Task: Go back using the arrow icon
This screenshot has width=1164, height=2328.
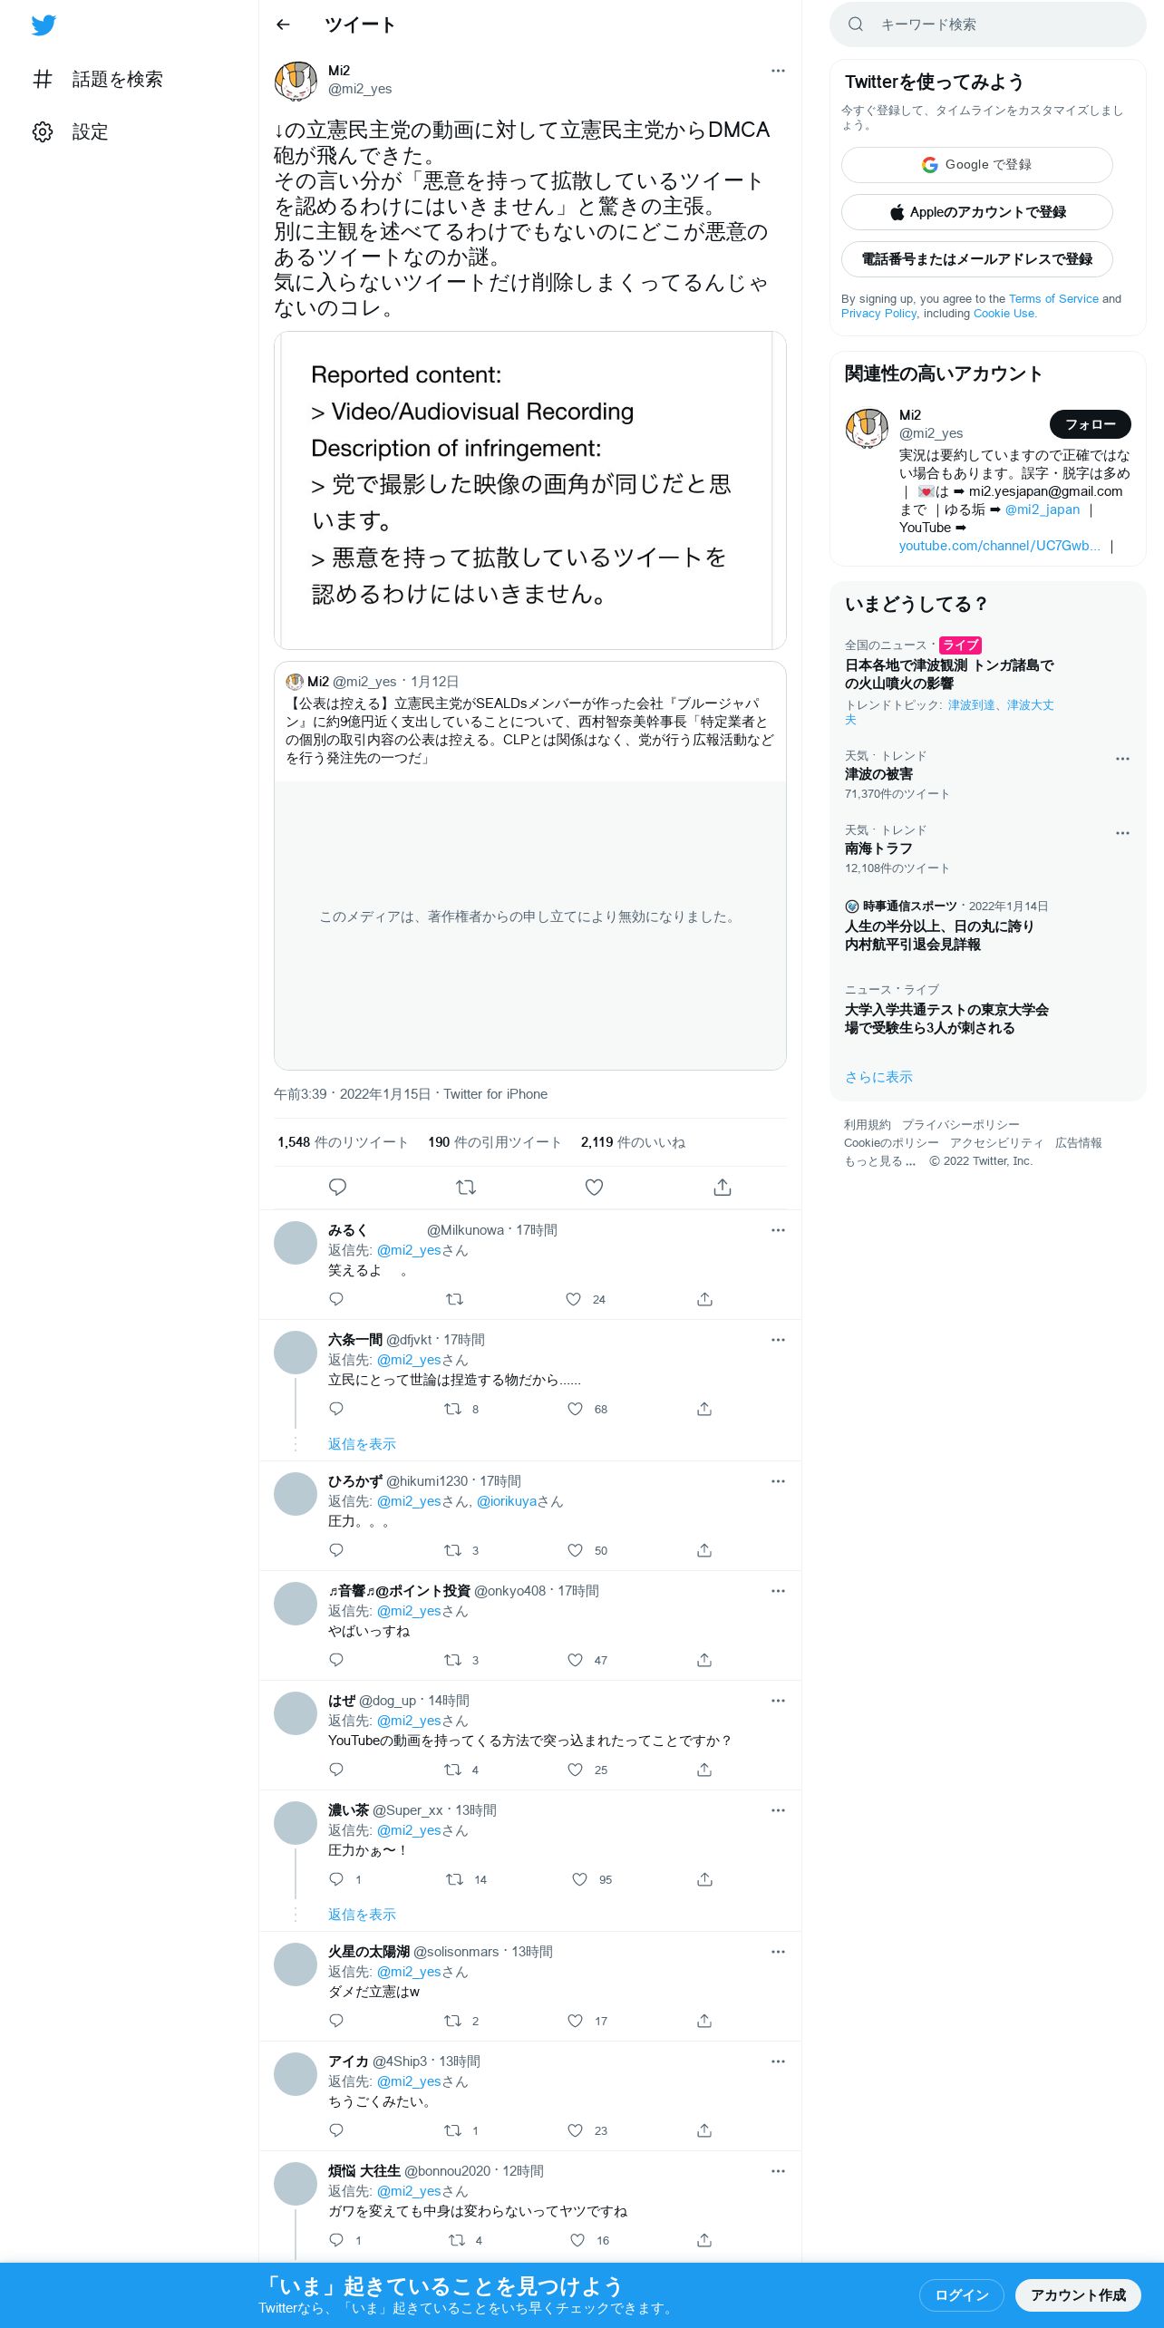Action: tap(283, 24)
